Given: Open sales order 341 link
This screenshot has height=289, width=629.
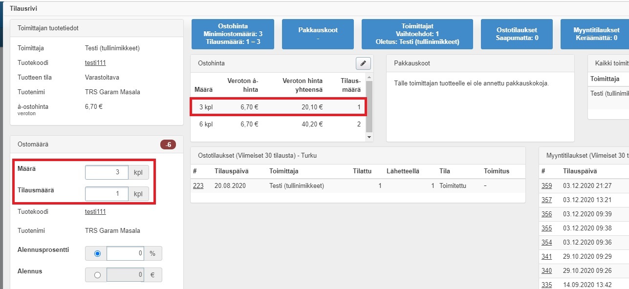Looking at the screenshot, I should 546,256.
